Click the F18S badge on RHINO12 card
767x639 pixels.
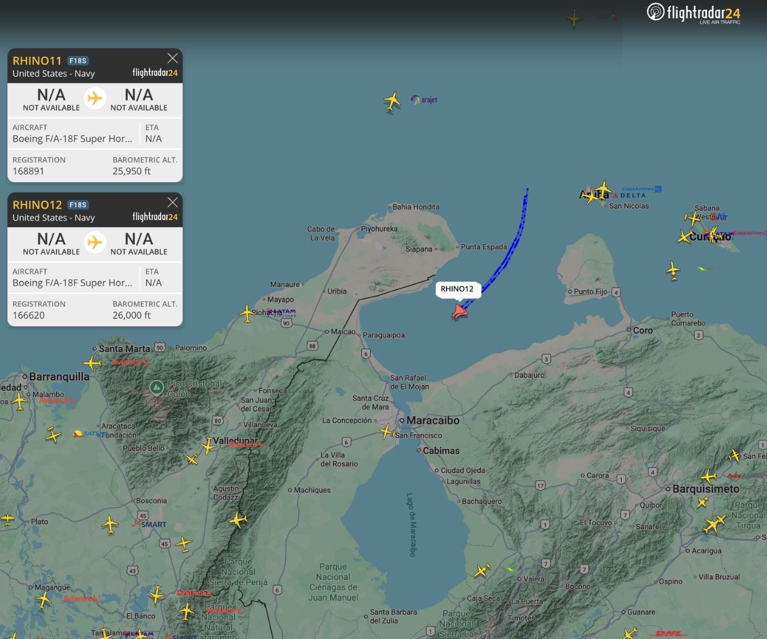click(x=78, y=205)
